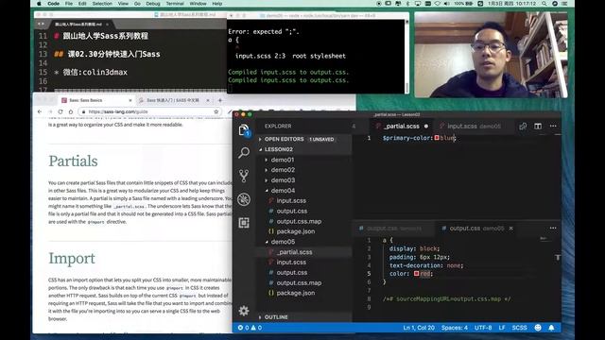This screenshot has width=605, height=340.
Task: Open the Go menu
Action: coord(137,4)
